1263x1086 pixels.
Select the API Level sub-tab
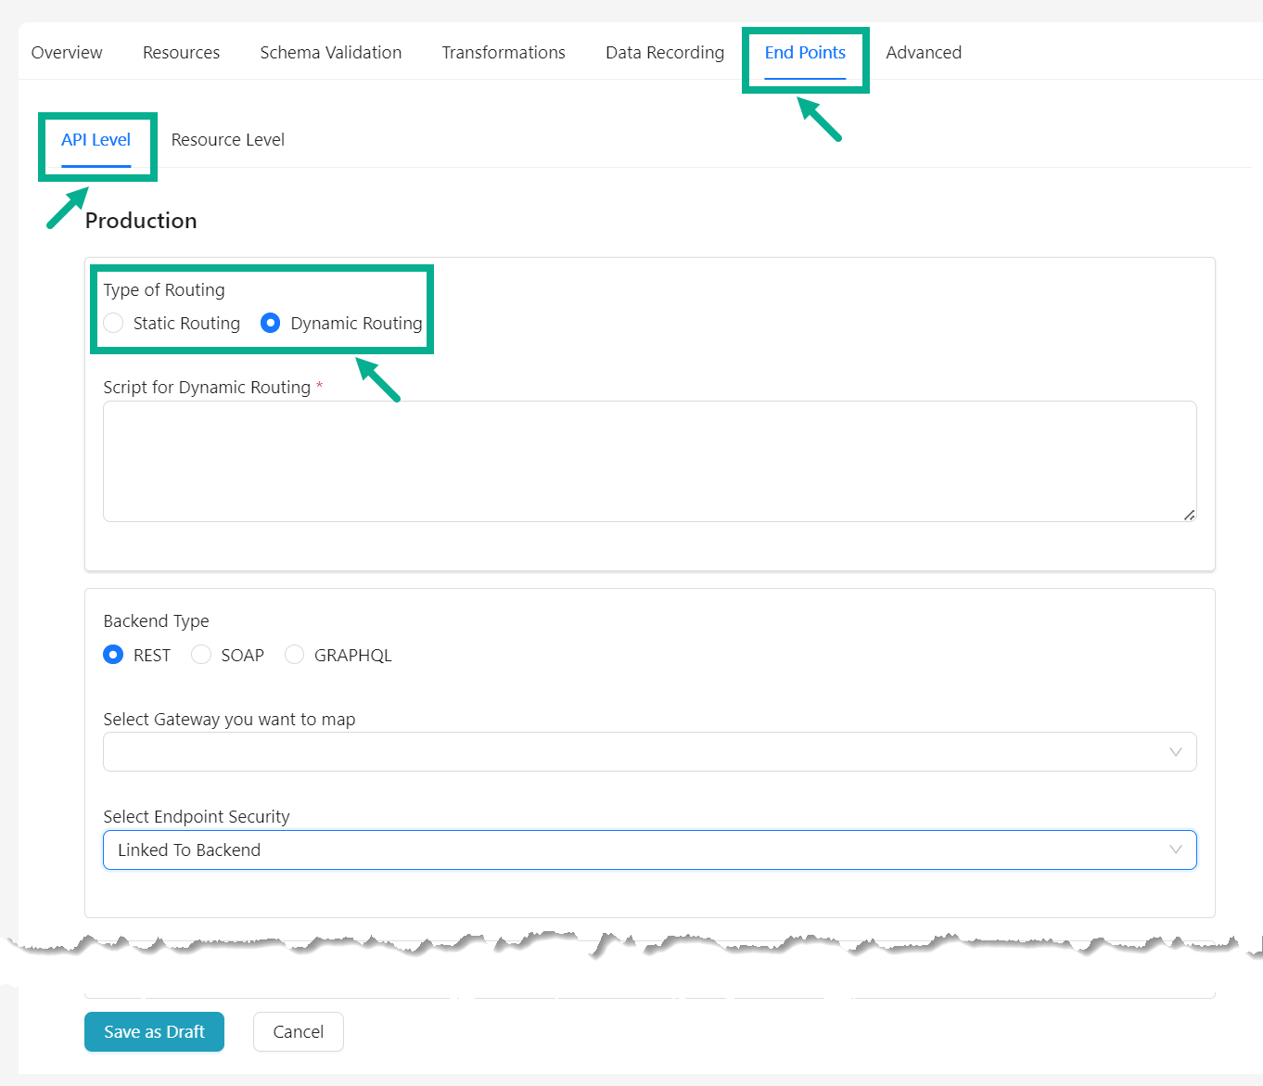[96, 140]
